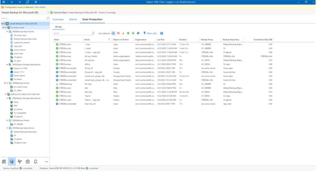Toggle the All job status filter

[113, 33]
